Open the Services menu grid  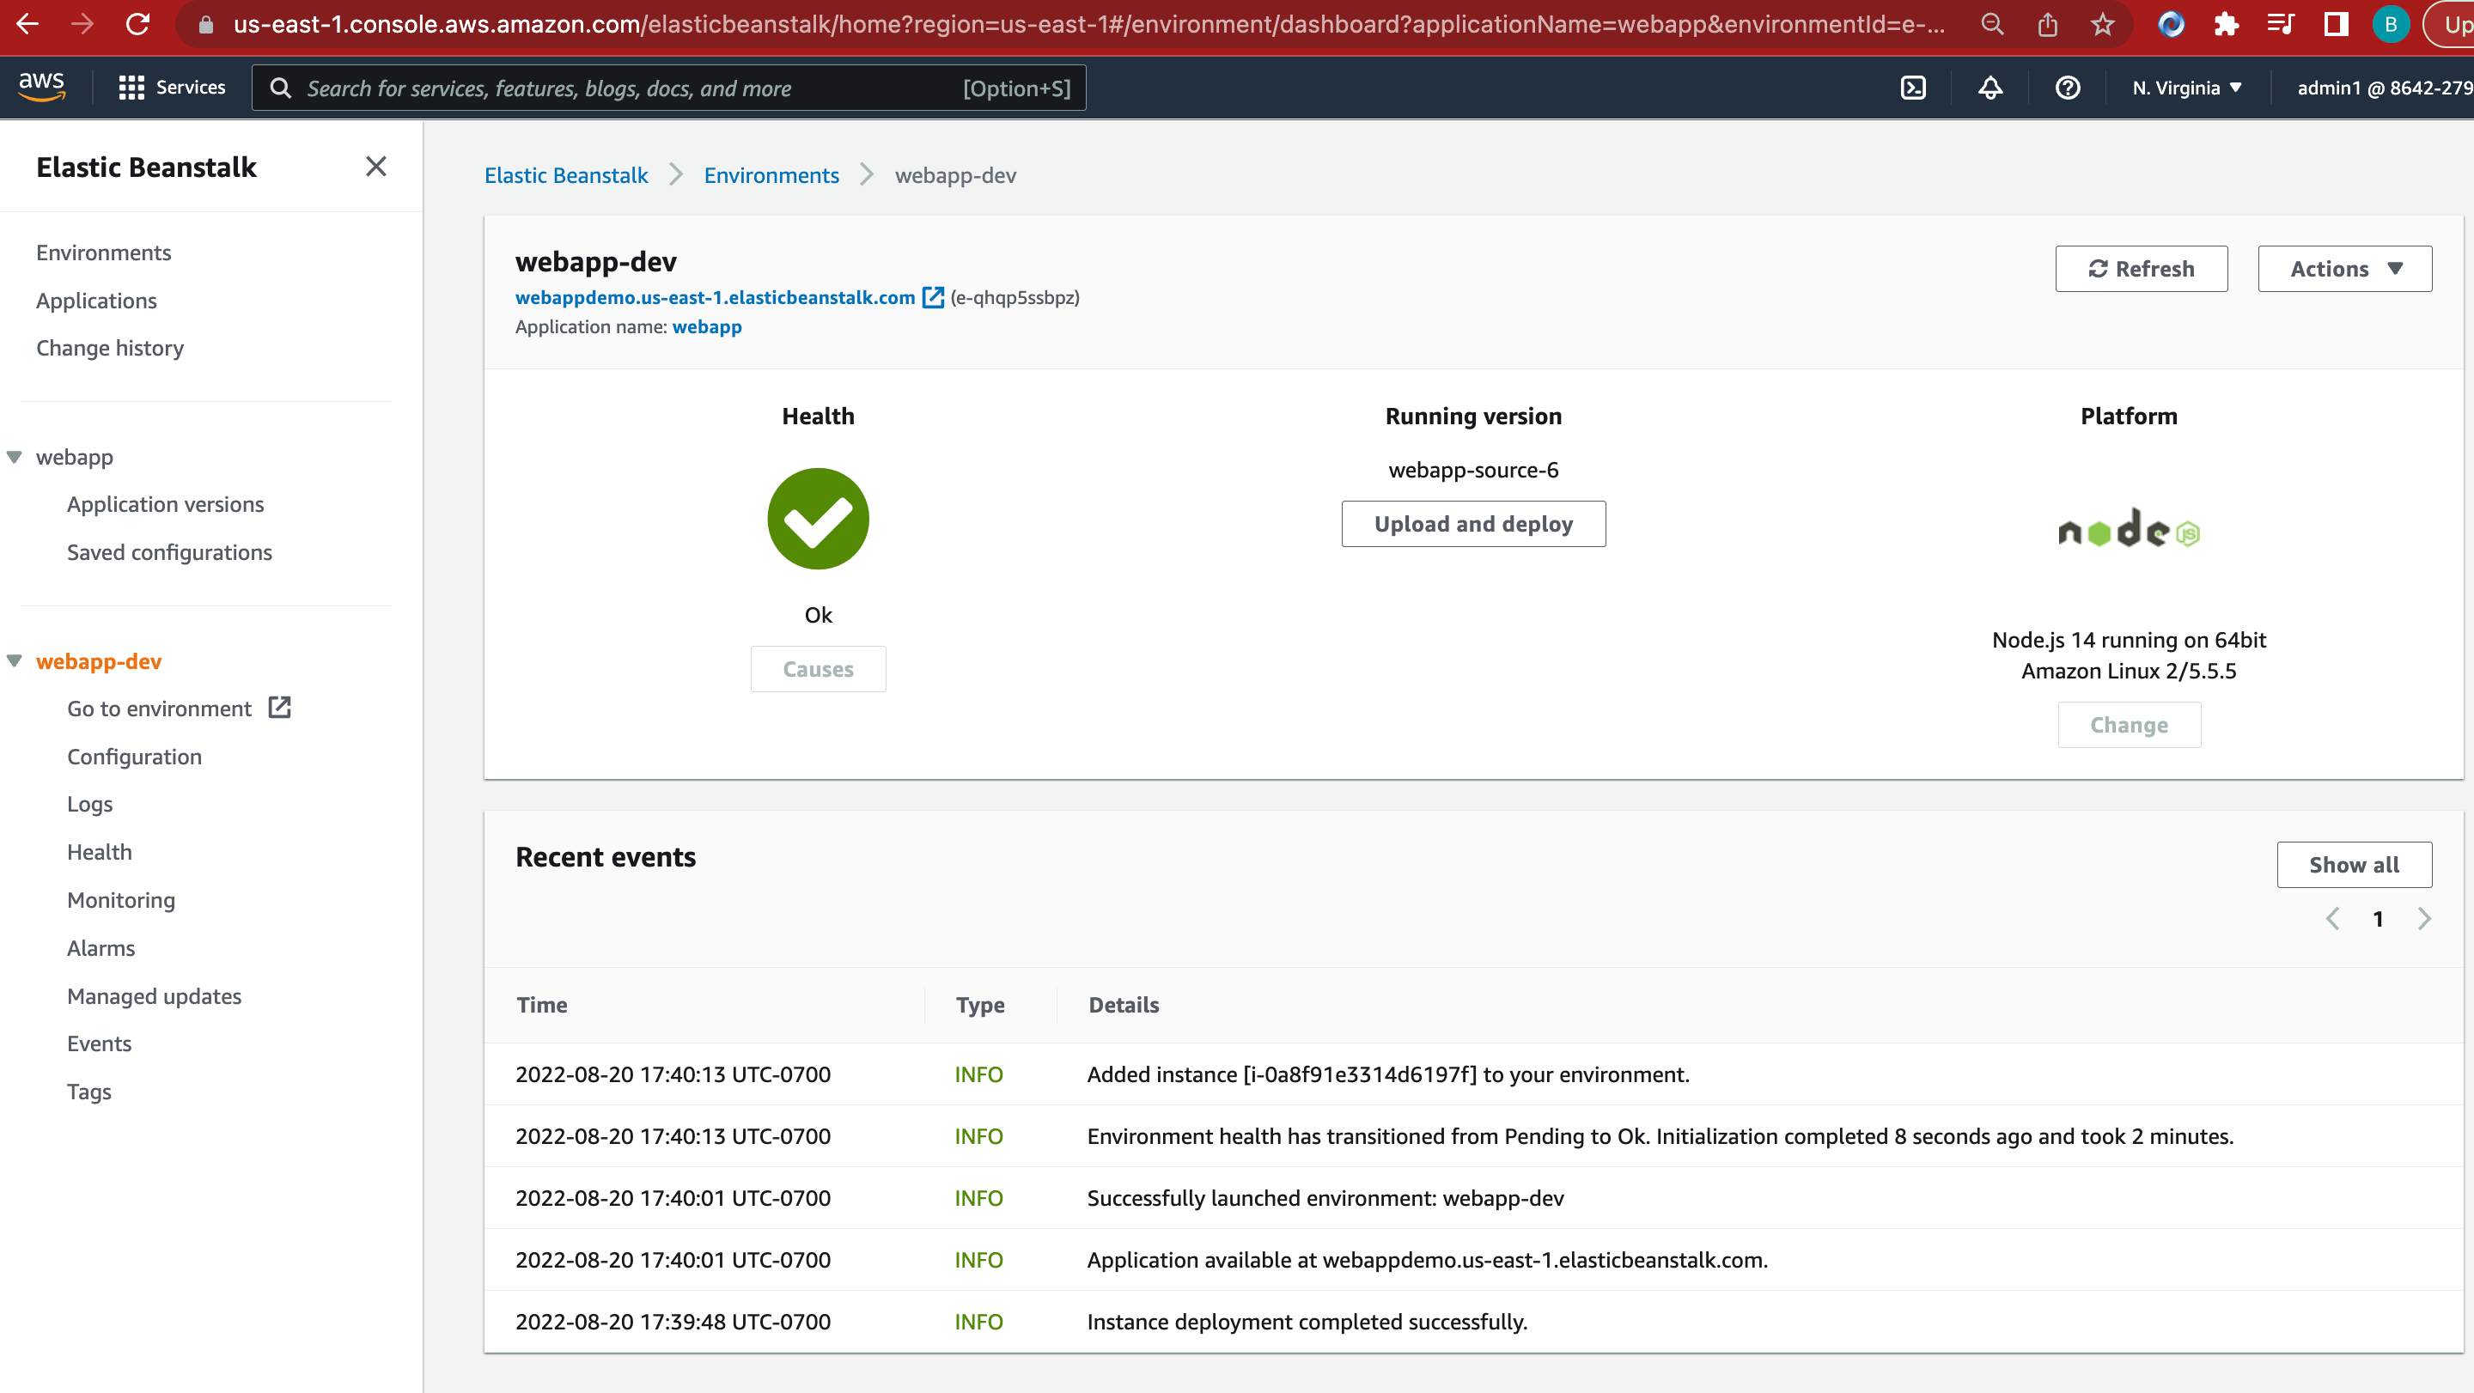[x=173, y=87]
